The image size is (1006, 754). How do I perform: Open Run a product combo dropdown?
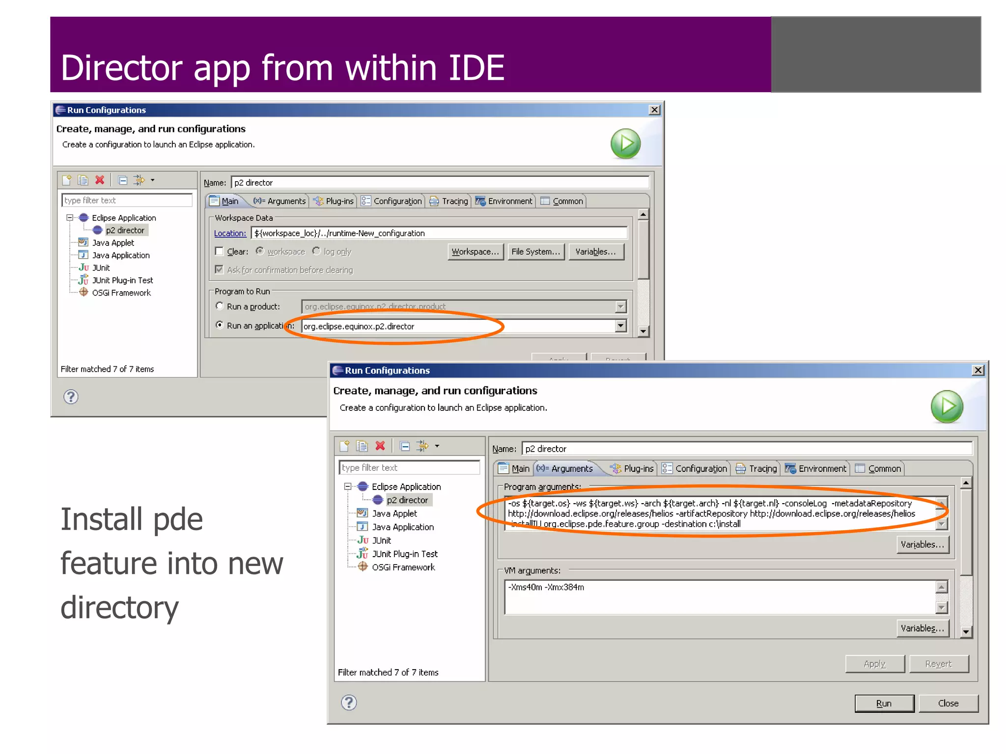click(x=621, y=306)
